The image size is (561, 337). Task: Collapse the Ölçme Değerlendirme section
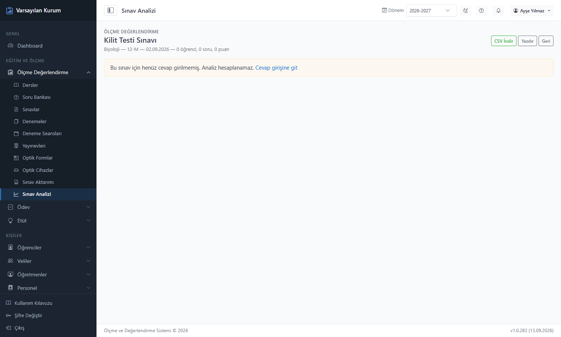(48, 72)
